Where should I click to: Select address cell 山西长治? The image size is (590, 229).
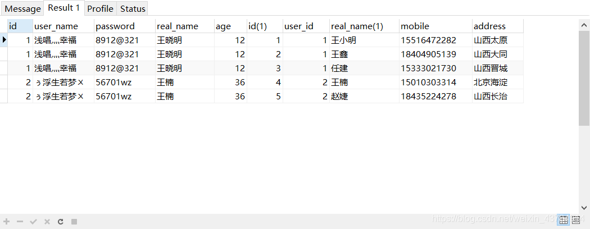pyautogui.click(x=498, y=97)
